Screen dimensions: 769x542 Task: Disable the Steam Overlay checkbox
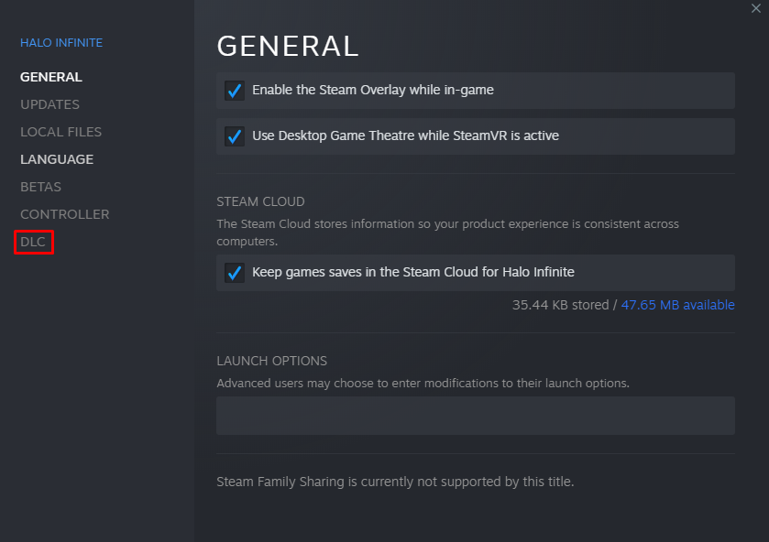(235, 91)
